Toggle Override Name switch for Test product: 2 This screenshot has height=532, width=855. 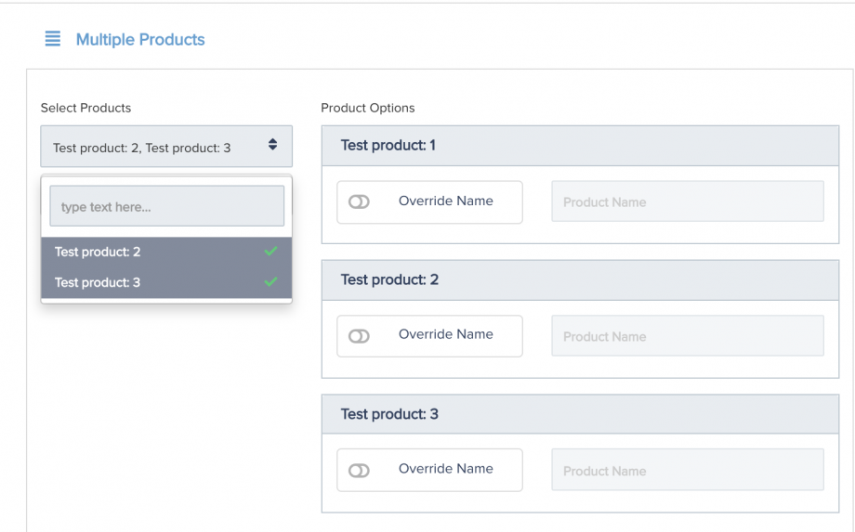pos(359,336)
